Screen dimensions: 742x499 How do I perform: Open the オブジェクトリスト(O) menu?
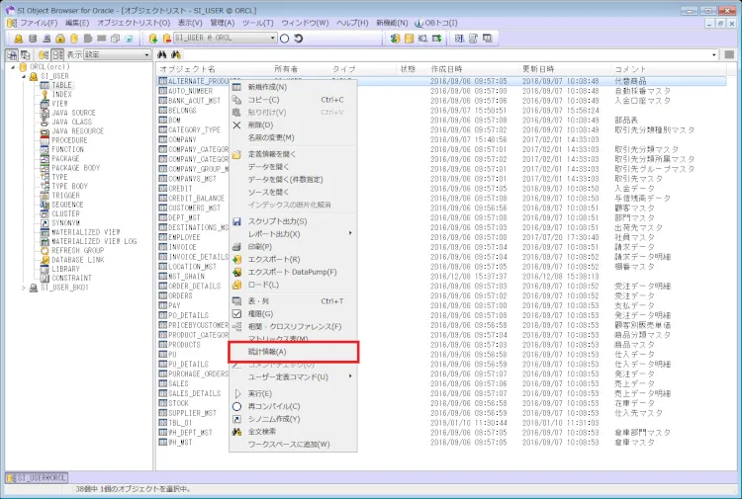point(134,23)
